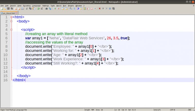Click the INS mode status bar indicator
Screen dimensions: 195x111
pos(190,110)
